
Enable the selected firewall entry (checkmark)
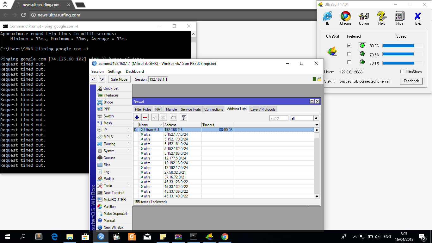click(155, 117)
